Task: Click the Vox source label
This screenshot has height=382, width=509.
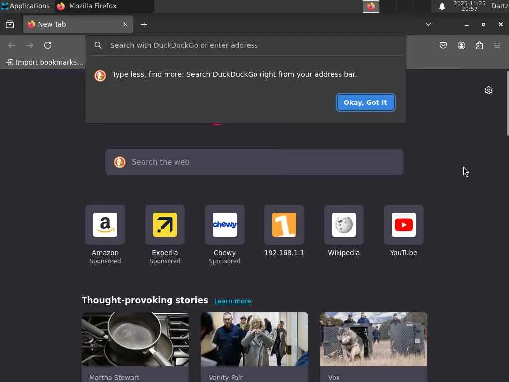Action: 334,377
